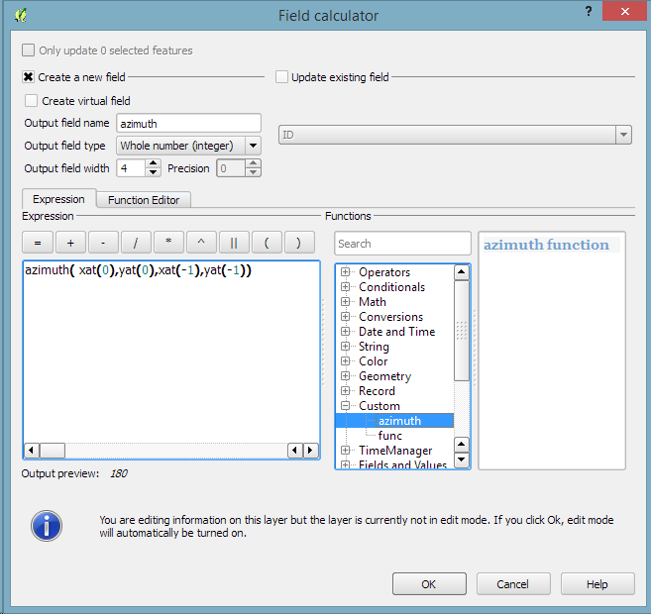Click the division operator button
This screenshot has width=651, height=614.
click(136, 243)
